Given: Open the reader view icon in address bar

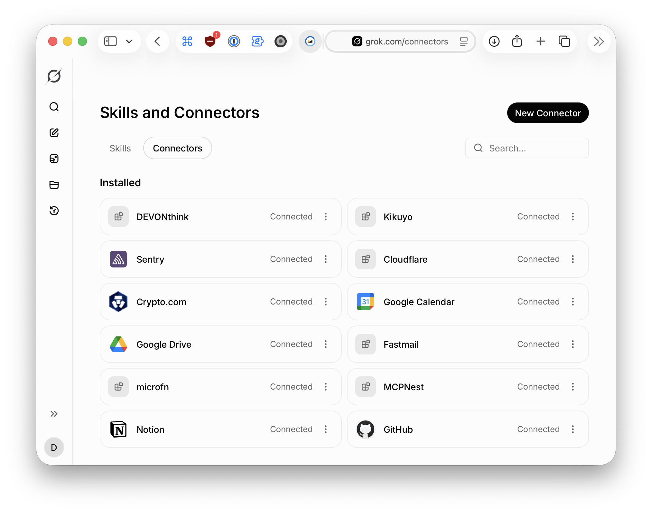Looking at the screenshot, I should point(463,41).
